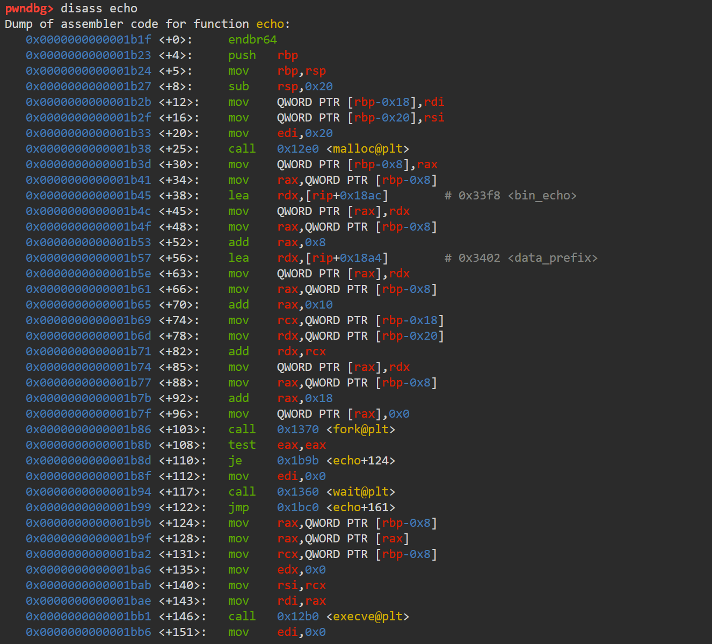
Task: Click the <fork@plt> symbol
Action: [361, 430]
